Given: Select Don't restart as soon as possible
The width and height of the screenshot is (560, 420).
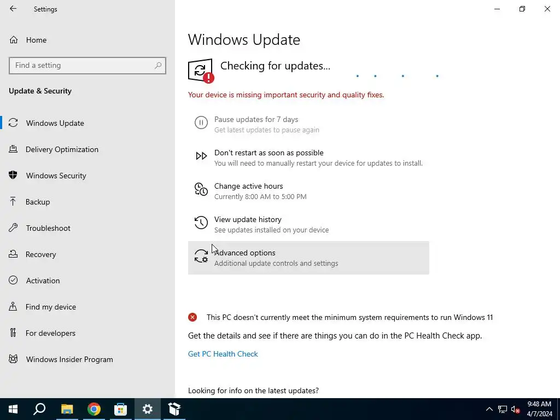Looking at the screenshot, I should click(x=308, y=158).
